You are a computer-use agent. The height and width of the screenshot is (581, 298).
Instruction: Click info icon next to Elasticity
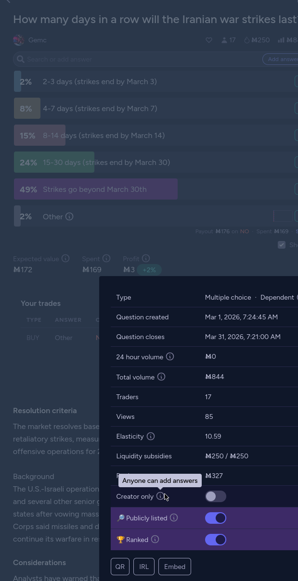pos(151,436)
